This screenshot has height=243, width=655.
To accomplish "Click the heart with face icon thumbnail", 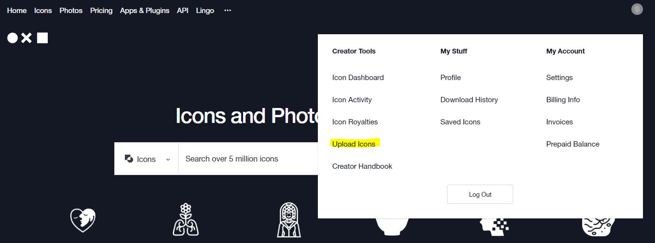I will click(x=83, y=220).
